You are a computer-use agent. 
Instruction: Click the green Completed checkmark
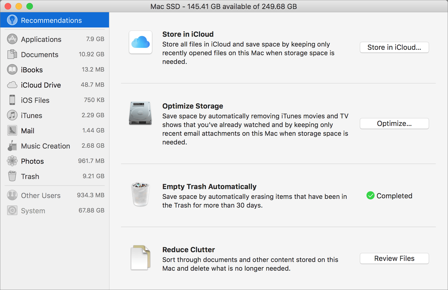[x=370, y=195]
